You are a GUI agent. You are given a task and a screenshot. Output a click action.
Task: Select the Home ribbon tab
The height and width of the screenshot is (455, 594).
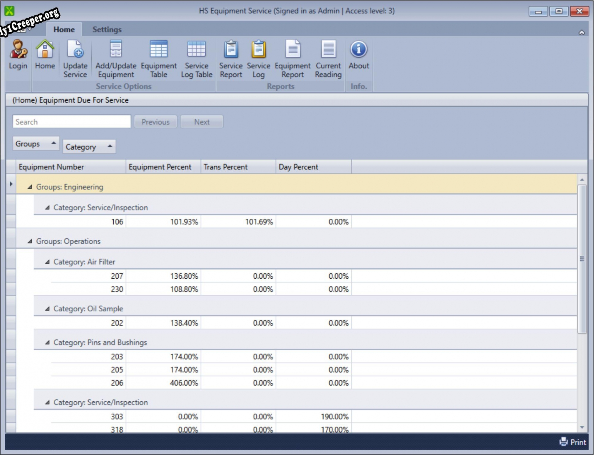[x=64, y=29]
